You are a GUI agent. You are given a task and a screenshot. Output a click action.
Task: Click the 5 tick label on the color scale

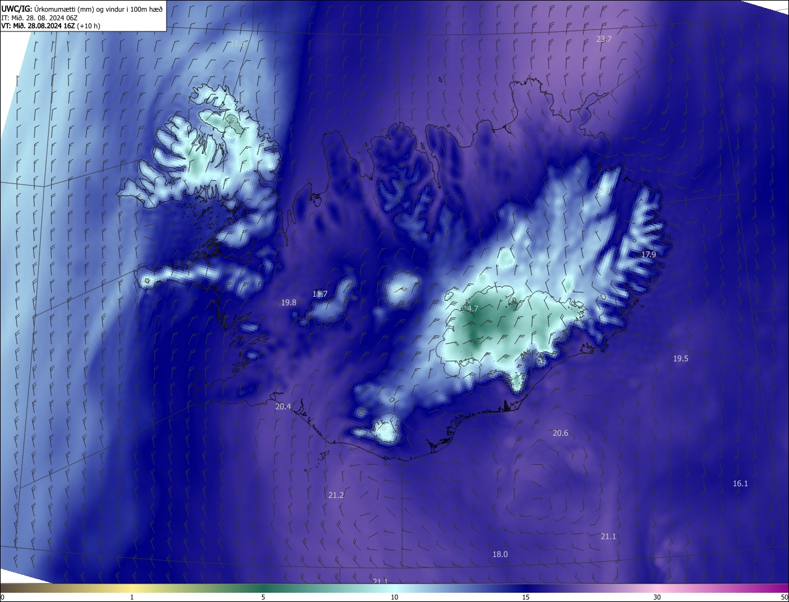tap(263, 597)
